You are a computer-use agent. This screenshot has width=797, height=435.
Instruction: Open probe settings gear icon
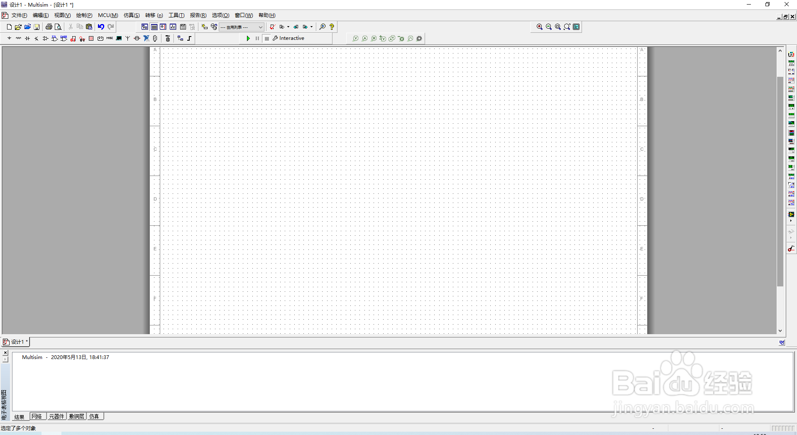tap(419, 39)
